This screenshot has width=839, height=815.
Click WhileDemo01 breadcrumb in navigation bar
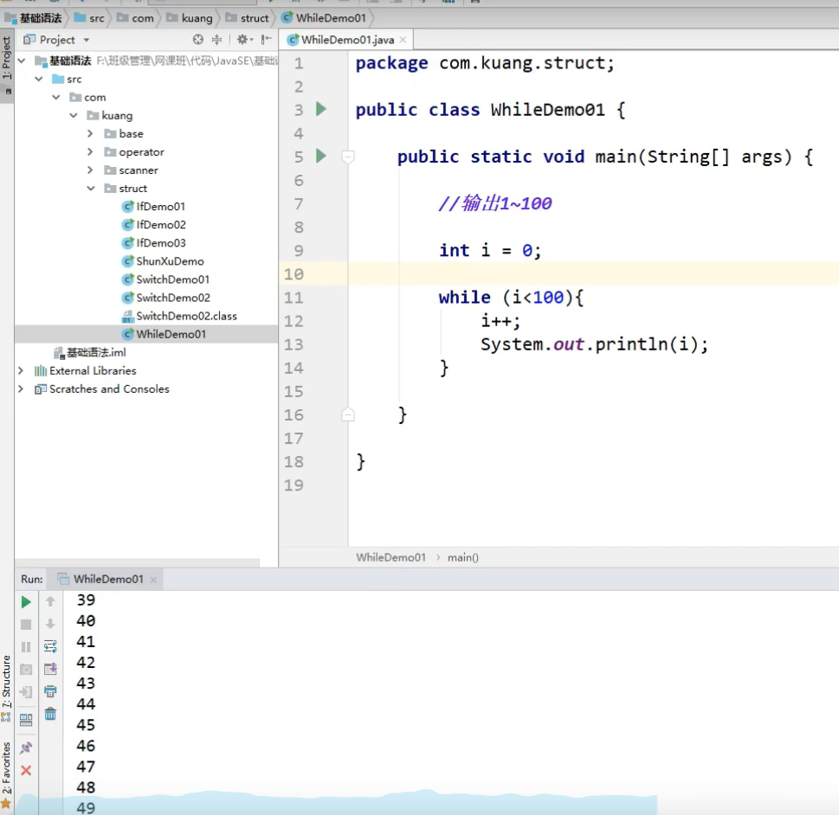(x=324, y=17)
